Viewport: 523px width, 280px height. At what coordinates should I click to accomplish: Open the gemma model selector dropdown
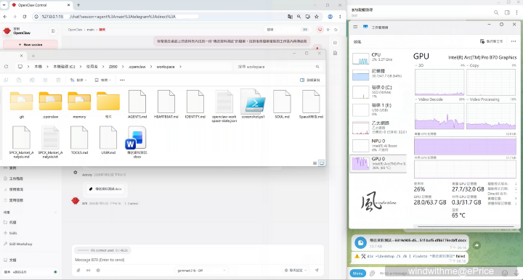pos(201,271)
